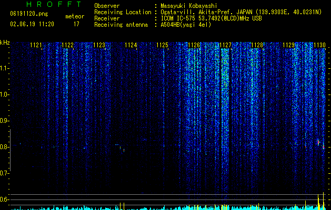Click the 1.0 kHz axis tick label
The width and height of the screenshot is (331, 210).
pyautogui.click(x=4, y=94)
